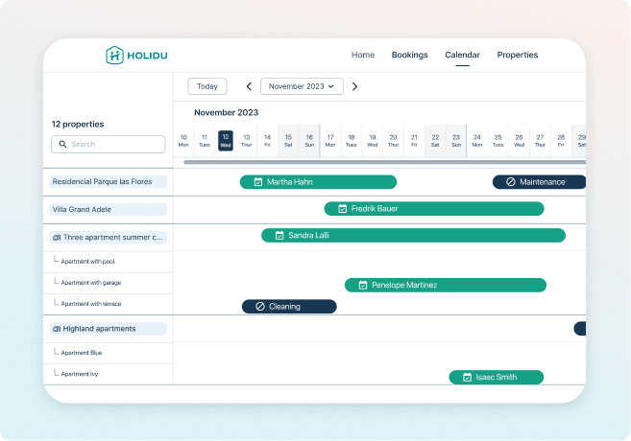Click the horizontal calendar scrollbar
Image resolution: width=631 pixels, height=441 pixels.
(384, 162)
